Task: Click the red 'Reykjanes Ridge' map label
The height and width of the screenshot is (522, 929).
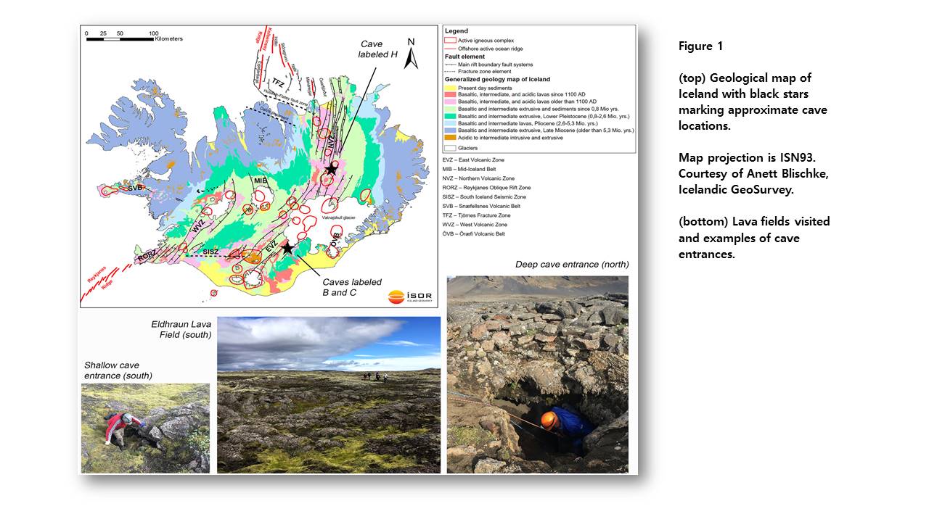Action: [x=102, y=277]
